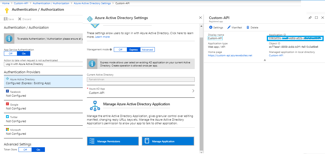Click the Discard X icon
Image resolution: width=325 pixels, height=154 pixels.
[20, 19]
